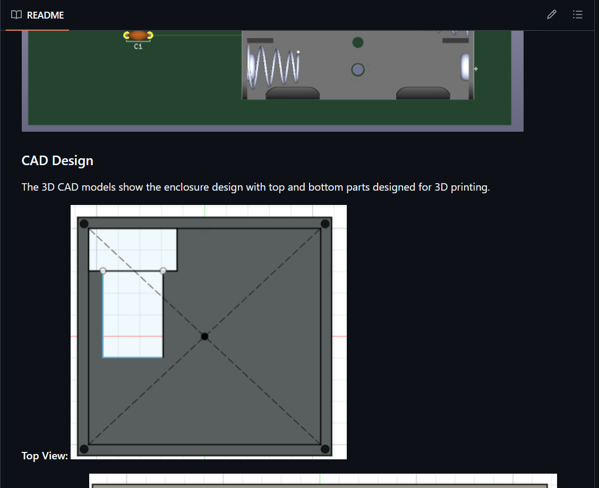This screenshot has height=488, width=599.
Task: Click top-left corner screw hole in CAD view
Action: coord(84,224)
